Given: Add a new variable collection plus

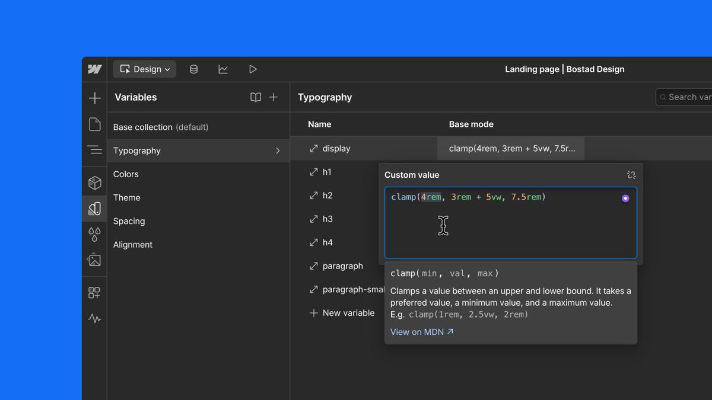Looking at the screenshot, I should [274, 97].
